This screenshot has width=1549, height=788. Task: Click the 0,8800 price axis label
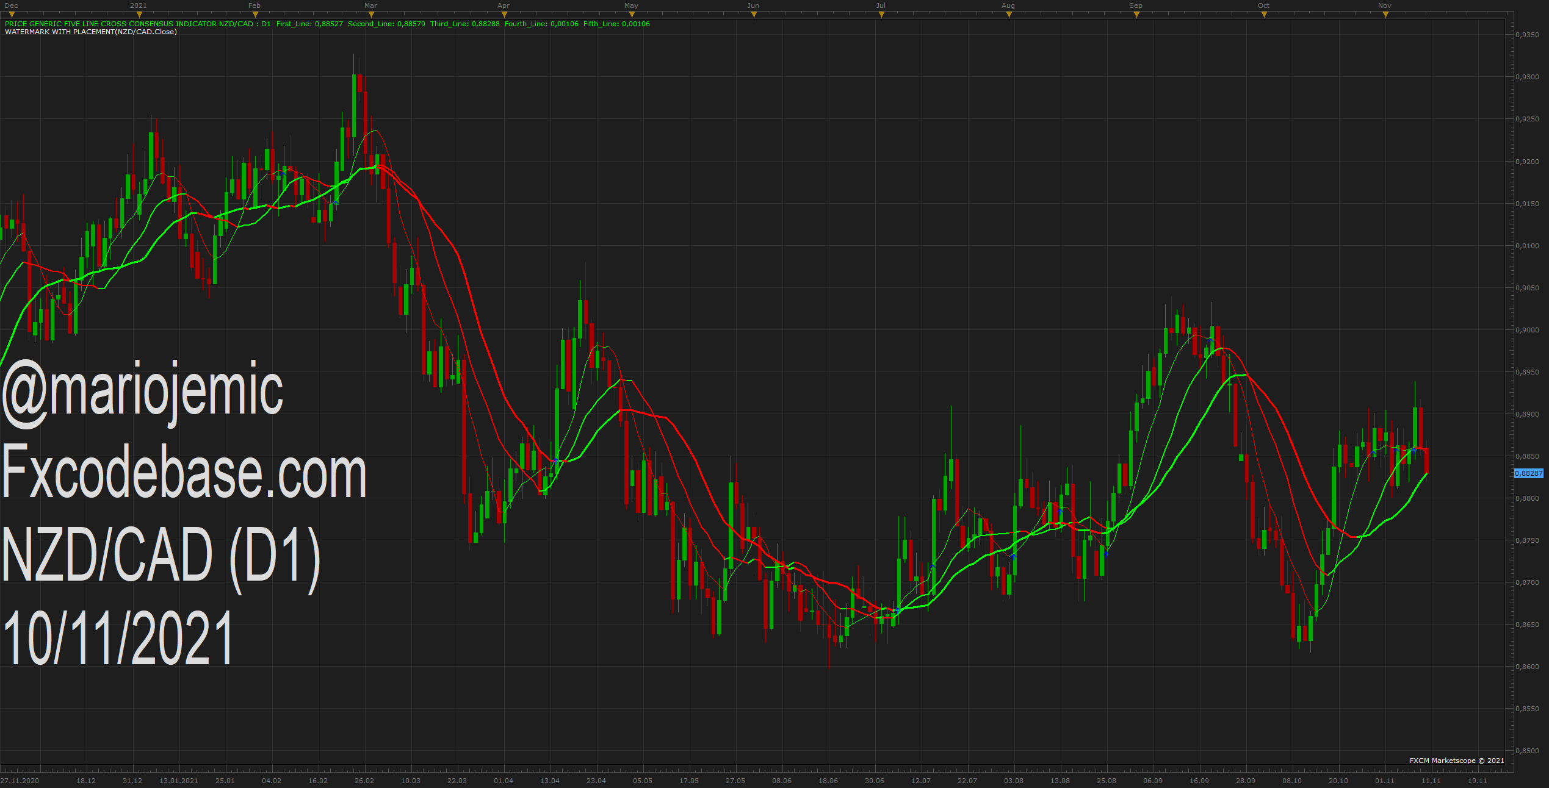point(1528,498)
